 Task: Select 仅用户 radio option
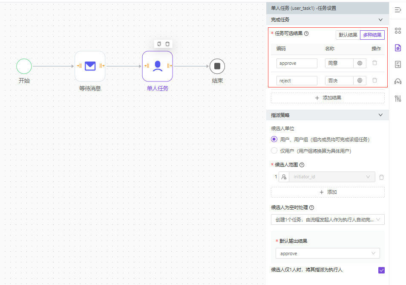[x=274, y=151]
